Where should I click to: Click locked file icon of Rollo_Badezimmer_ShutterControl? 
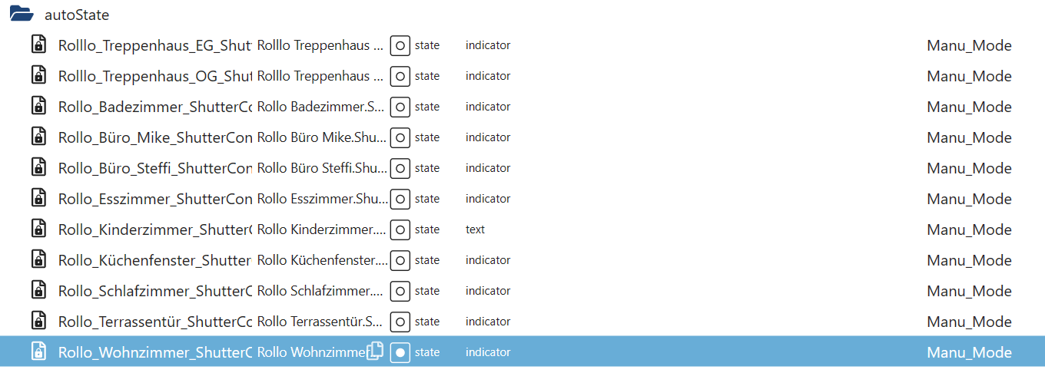coord(38,106)
